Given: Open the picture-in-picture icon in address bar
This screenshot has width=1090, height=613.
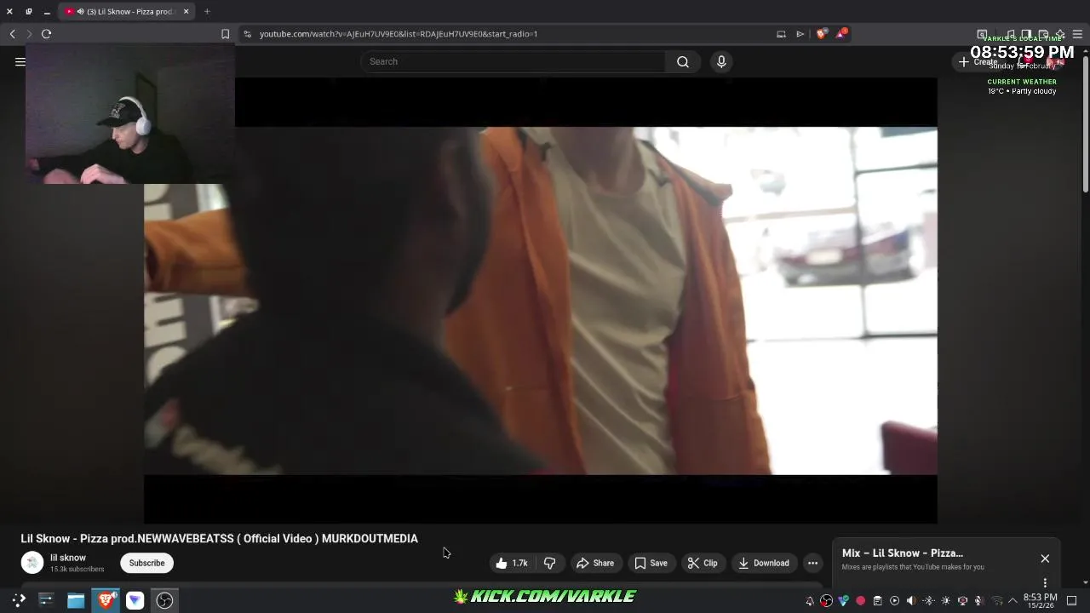Looking at the screenshot, I should 781,34.
